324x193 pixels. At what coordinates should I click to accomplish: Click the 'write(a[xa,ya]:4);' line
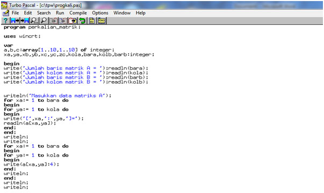tap(31, 165)
